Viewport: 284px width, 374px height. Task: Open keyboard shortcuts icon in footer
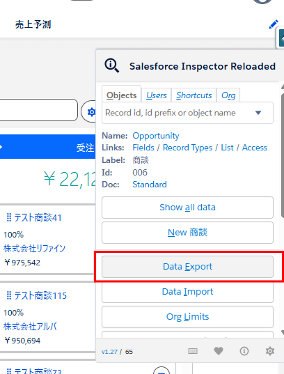(x=193, y=351)
